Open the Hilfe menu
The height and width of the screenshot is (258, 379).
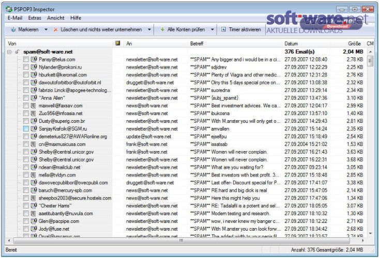pos(75,18)
